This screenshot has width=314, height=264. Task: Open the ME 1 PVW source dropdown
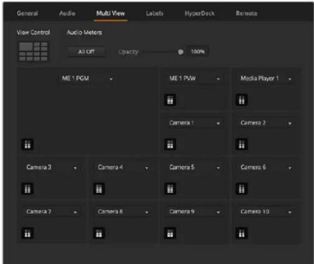click(194, 78)
